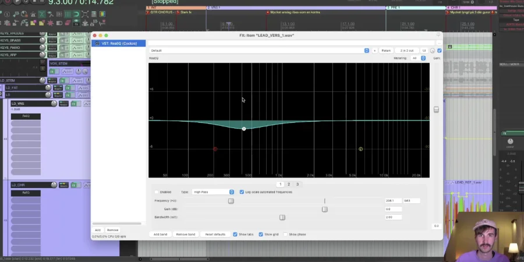Screen dimensions: 524x262
Task: Toggle auto-crossfade icon in toolbar
Action: tap(42, 14)
